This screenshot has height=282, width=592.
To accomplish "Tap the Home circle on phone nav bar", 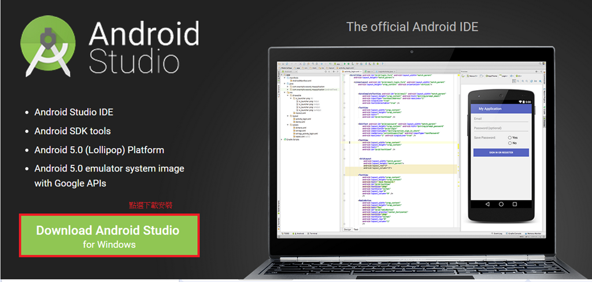I will 501,204.
